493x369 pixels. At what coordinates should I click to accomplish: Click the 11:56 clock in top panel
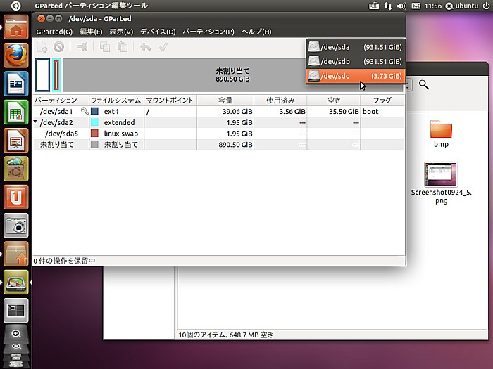433,6
